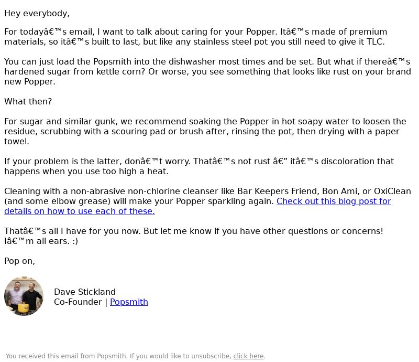The image size is (419, 362).
Task: Click the 'I'm all ears' closing paragraph
Action: tap(194, 236)
